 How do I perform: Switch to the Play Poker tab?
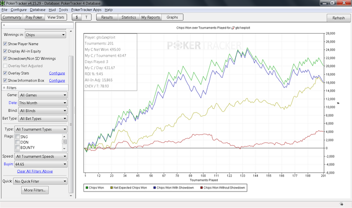pos(34,17)
